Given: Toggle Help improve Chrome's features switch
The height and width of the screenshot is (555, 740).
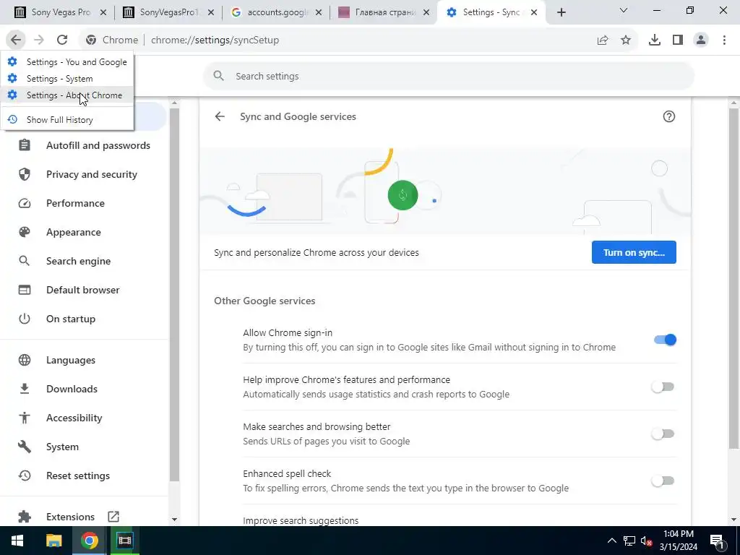Looking at the screenshot, I should pyautogui.click(x=663, y=387).
